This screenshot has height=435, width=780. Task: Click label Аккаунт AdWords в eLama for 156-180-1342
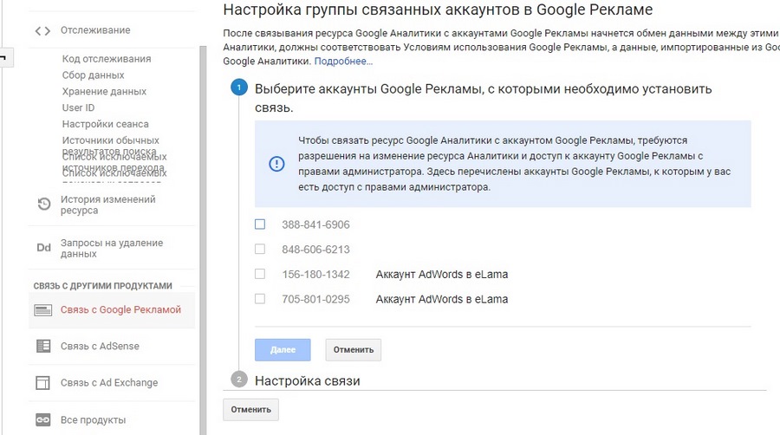442,275
